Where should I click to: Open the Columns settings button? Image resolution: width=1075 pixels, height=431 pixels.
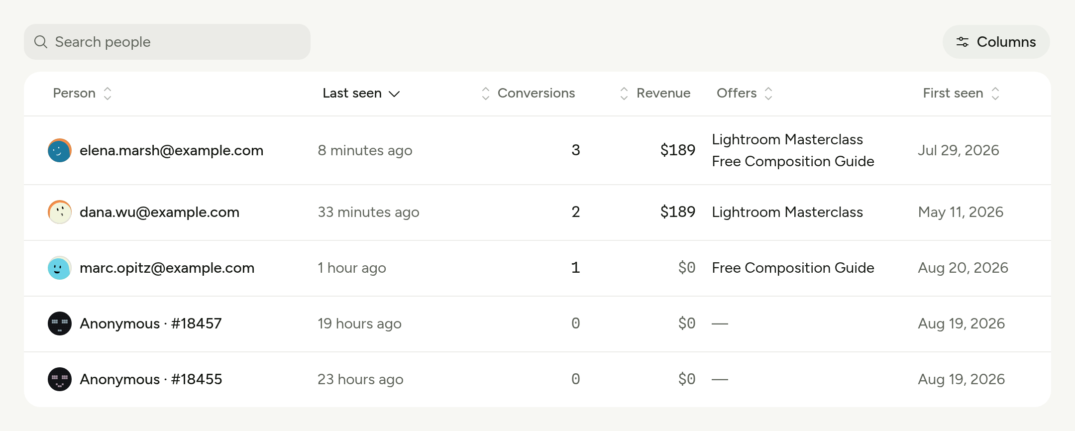click(996, 42)
